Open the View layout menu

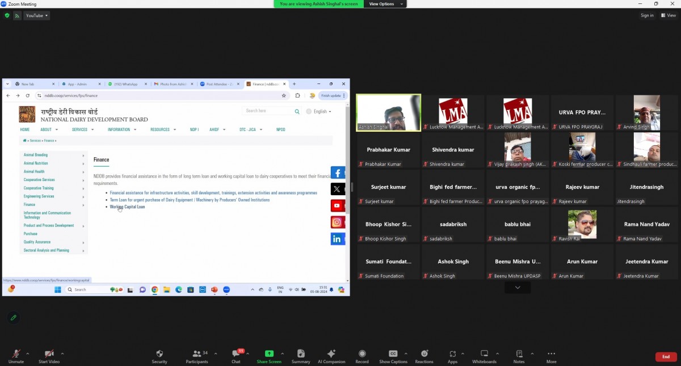(668, 15)
